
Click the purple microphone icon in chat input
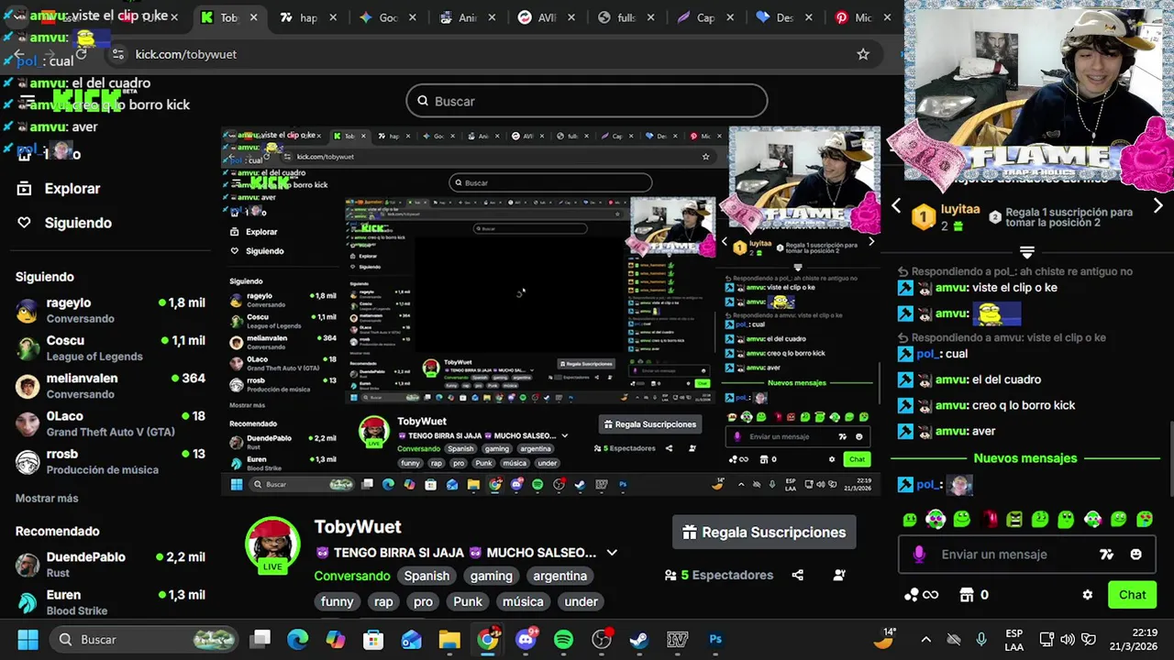pyautogui.click(x=919, y=554)
